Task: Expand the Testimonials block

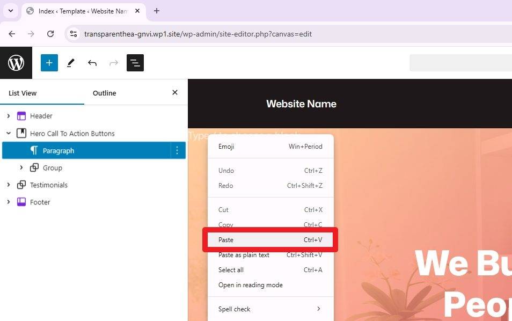Action: [9, 185]
